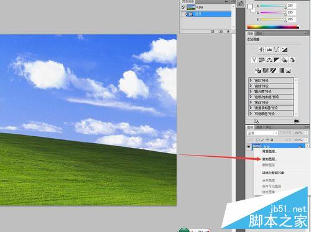The width and height of the screenshot is (311, 232).
Task: Add a Curves adjustment layer icon
Action: (277, 50)
